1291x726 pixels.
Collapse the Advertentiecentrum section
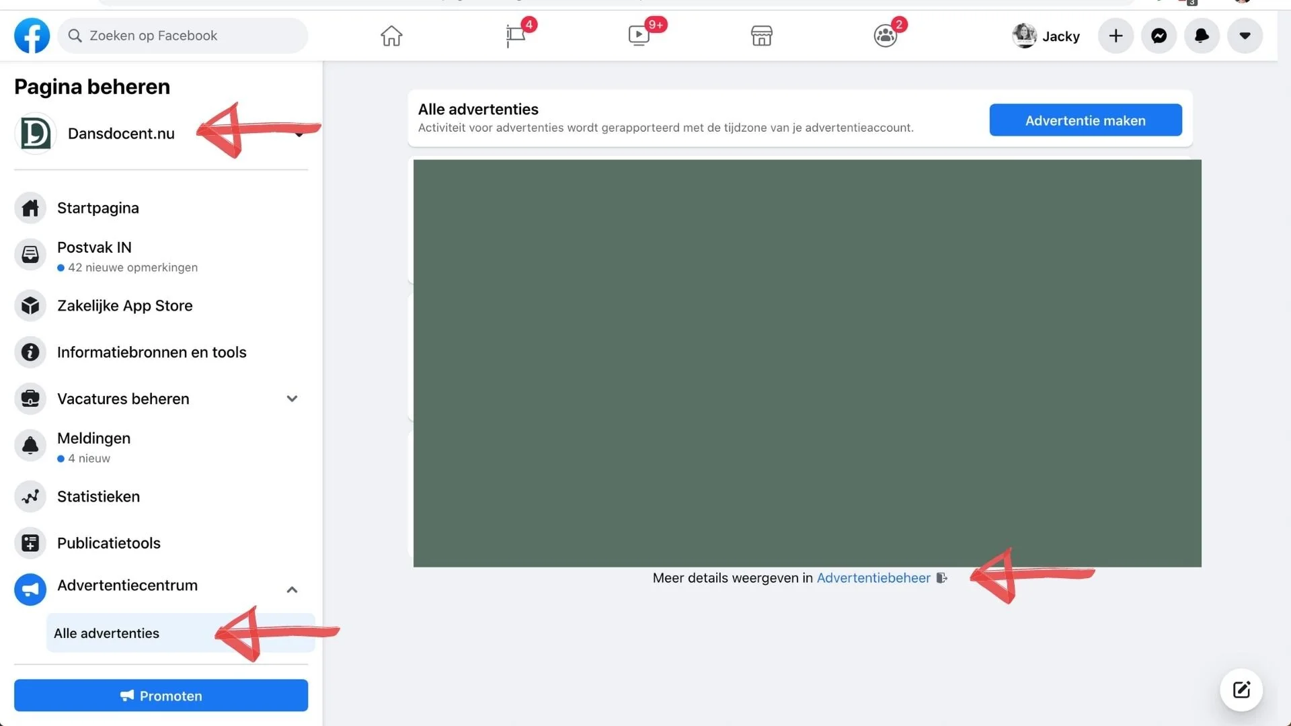(292, 590)
